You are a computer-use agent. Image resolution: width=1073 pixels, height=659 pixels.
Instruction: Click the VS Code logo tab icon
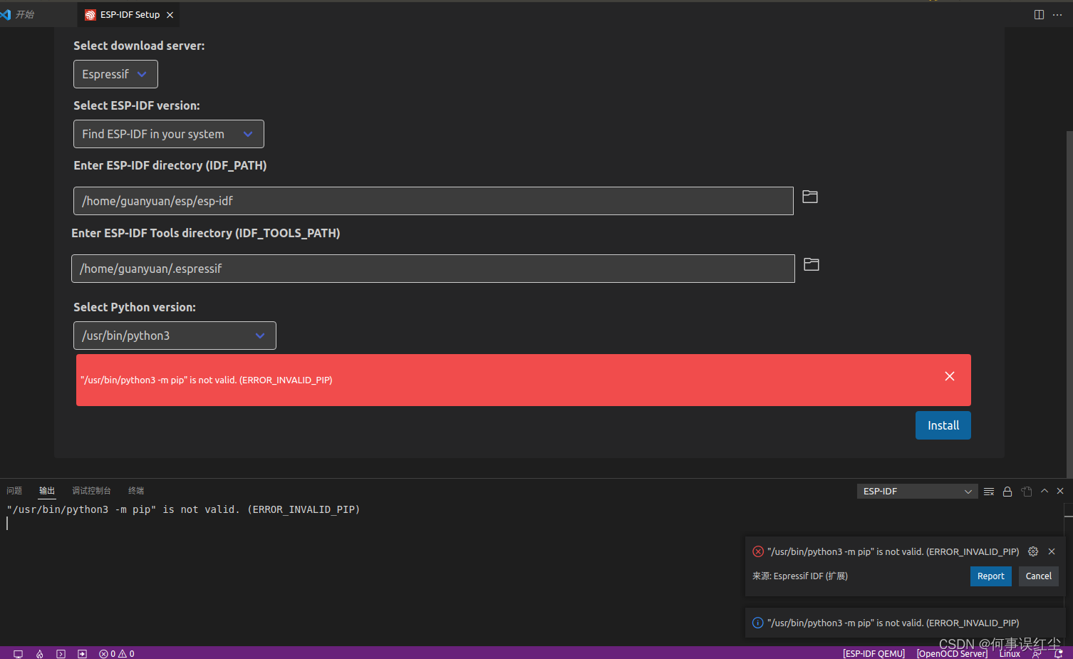click(x=6, y=14)
